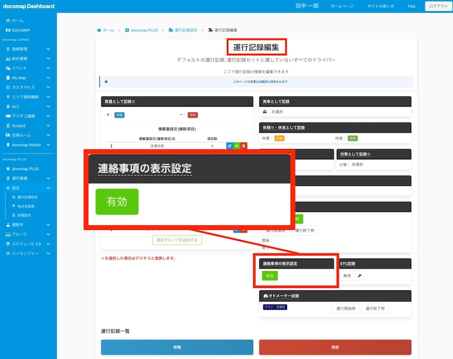Click the ログアウト button

437,6
